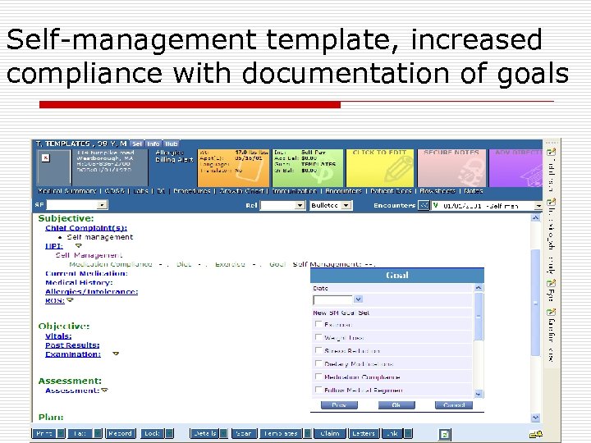Expand the ROS yellow arrow
The width and height of the screenshot is (591, 443).
pyautogui.click(x=70, y=300)
